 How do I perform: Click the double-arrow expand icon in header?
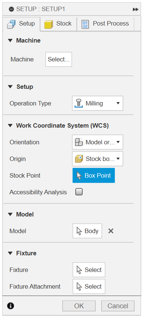tap(135, 10)
